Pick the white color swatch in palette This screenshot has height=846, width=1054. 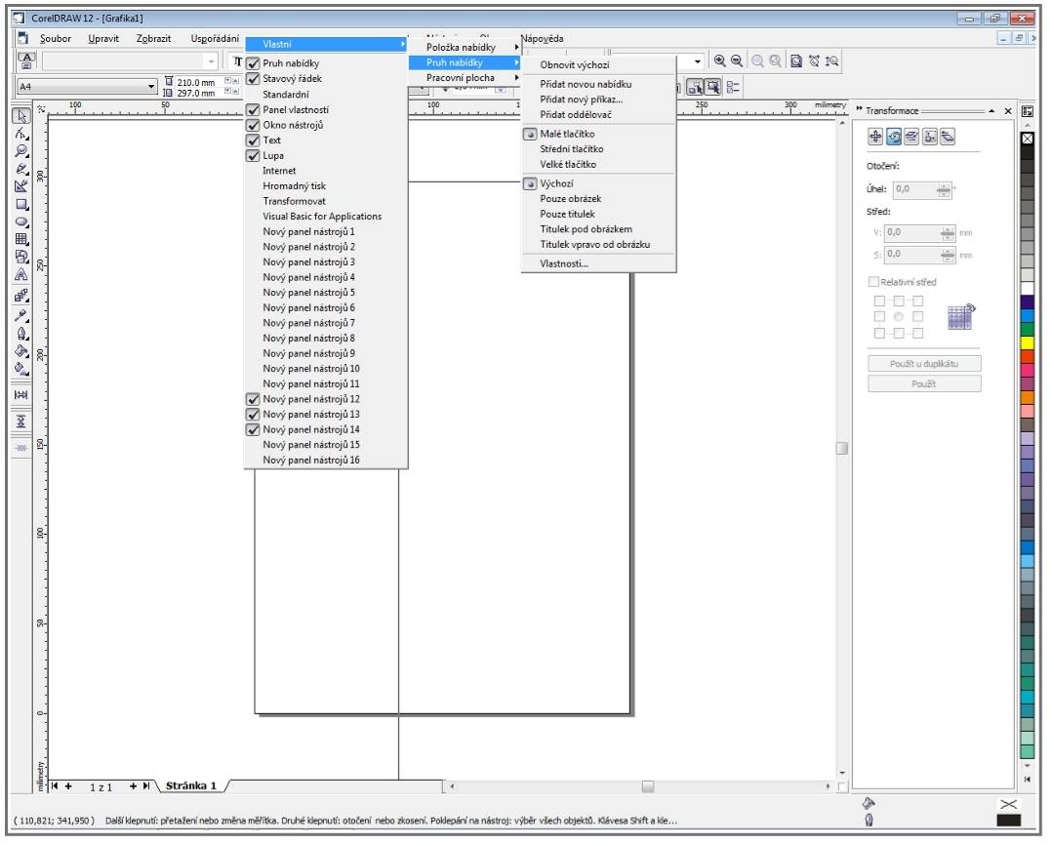[1027, 288]
